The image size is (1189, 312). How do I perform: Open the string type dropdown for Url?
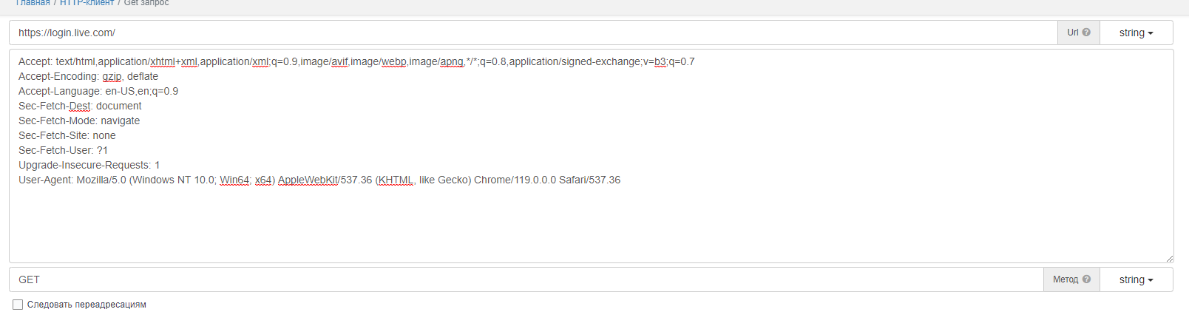pos(1136,33)
